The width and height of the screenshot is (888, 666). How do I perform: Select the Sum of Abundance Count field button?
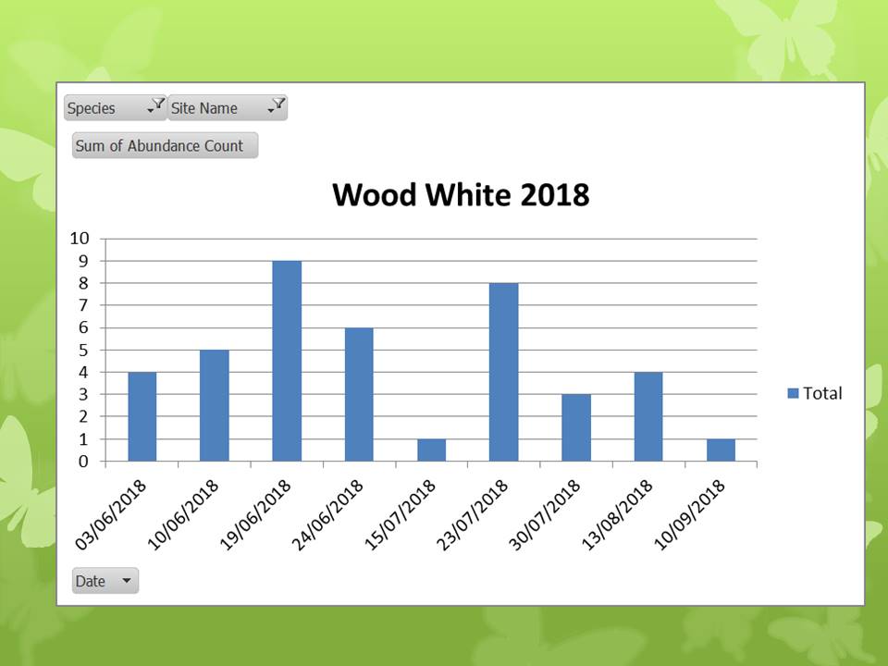click(x=164, y=145)
